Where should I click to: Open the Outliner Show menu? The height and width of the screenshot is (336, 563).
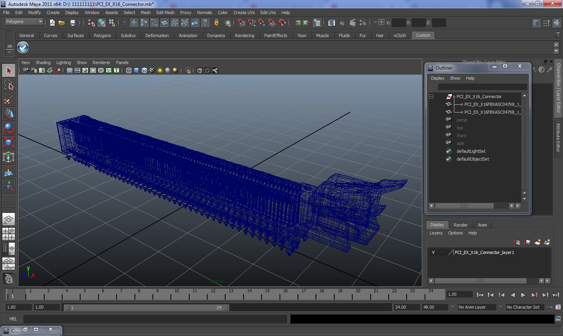455,78
